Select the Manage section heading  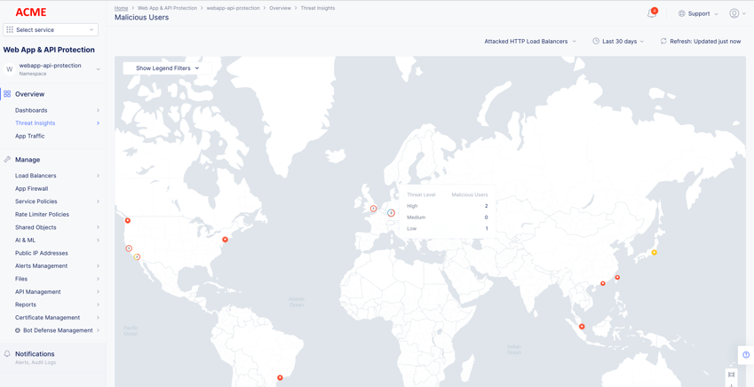click(28, 160)
